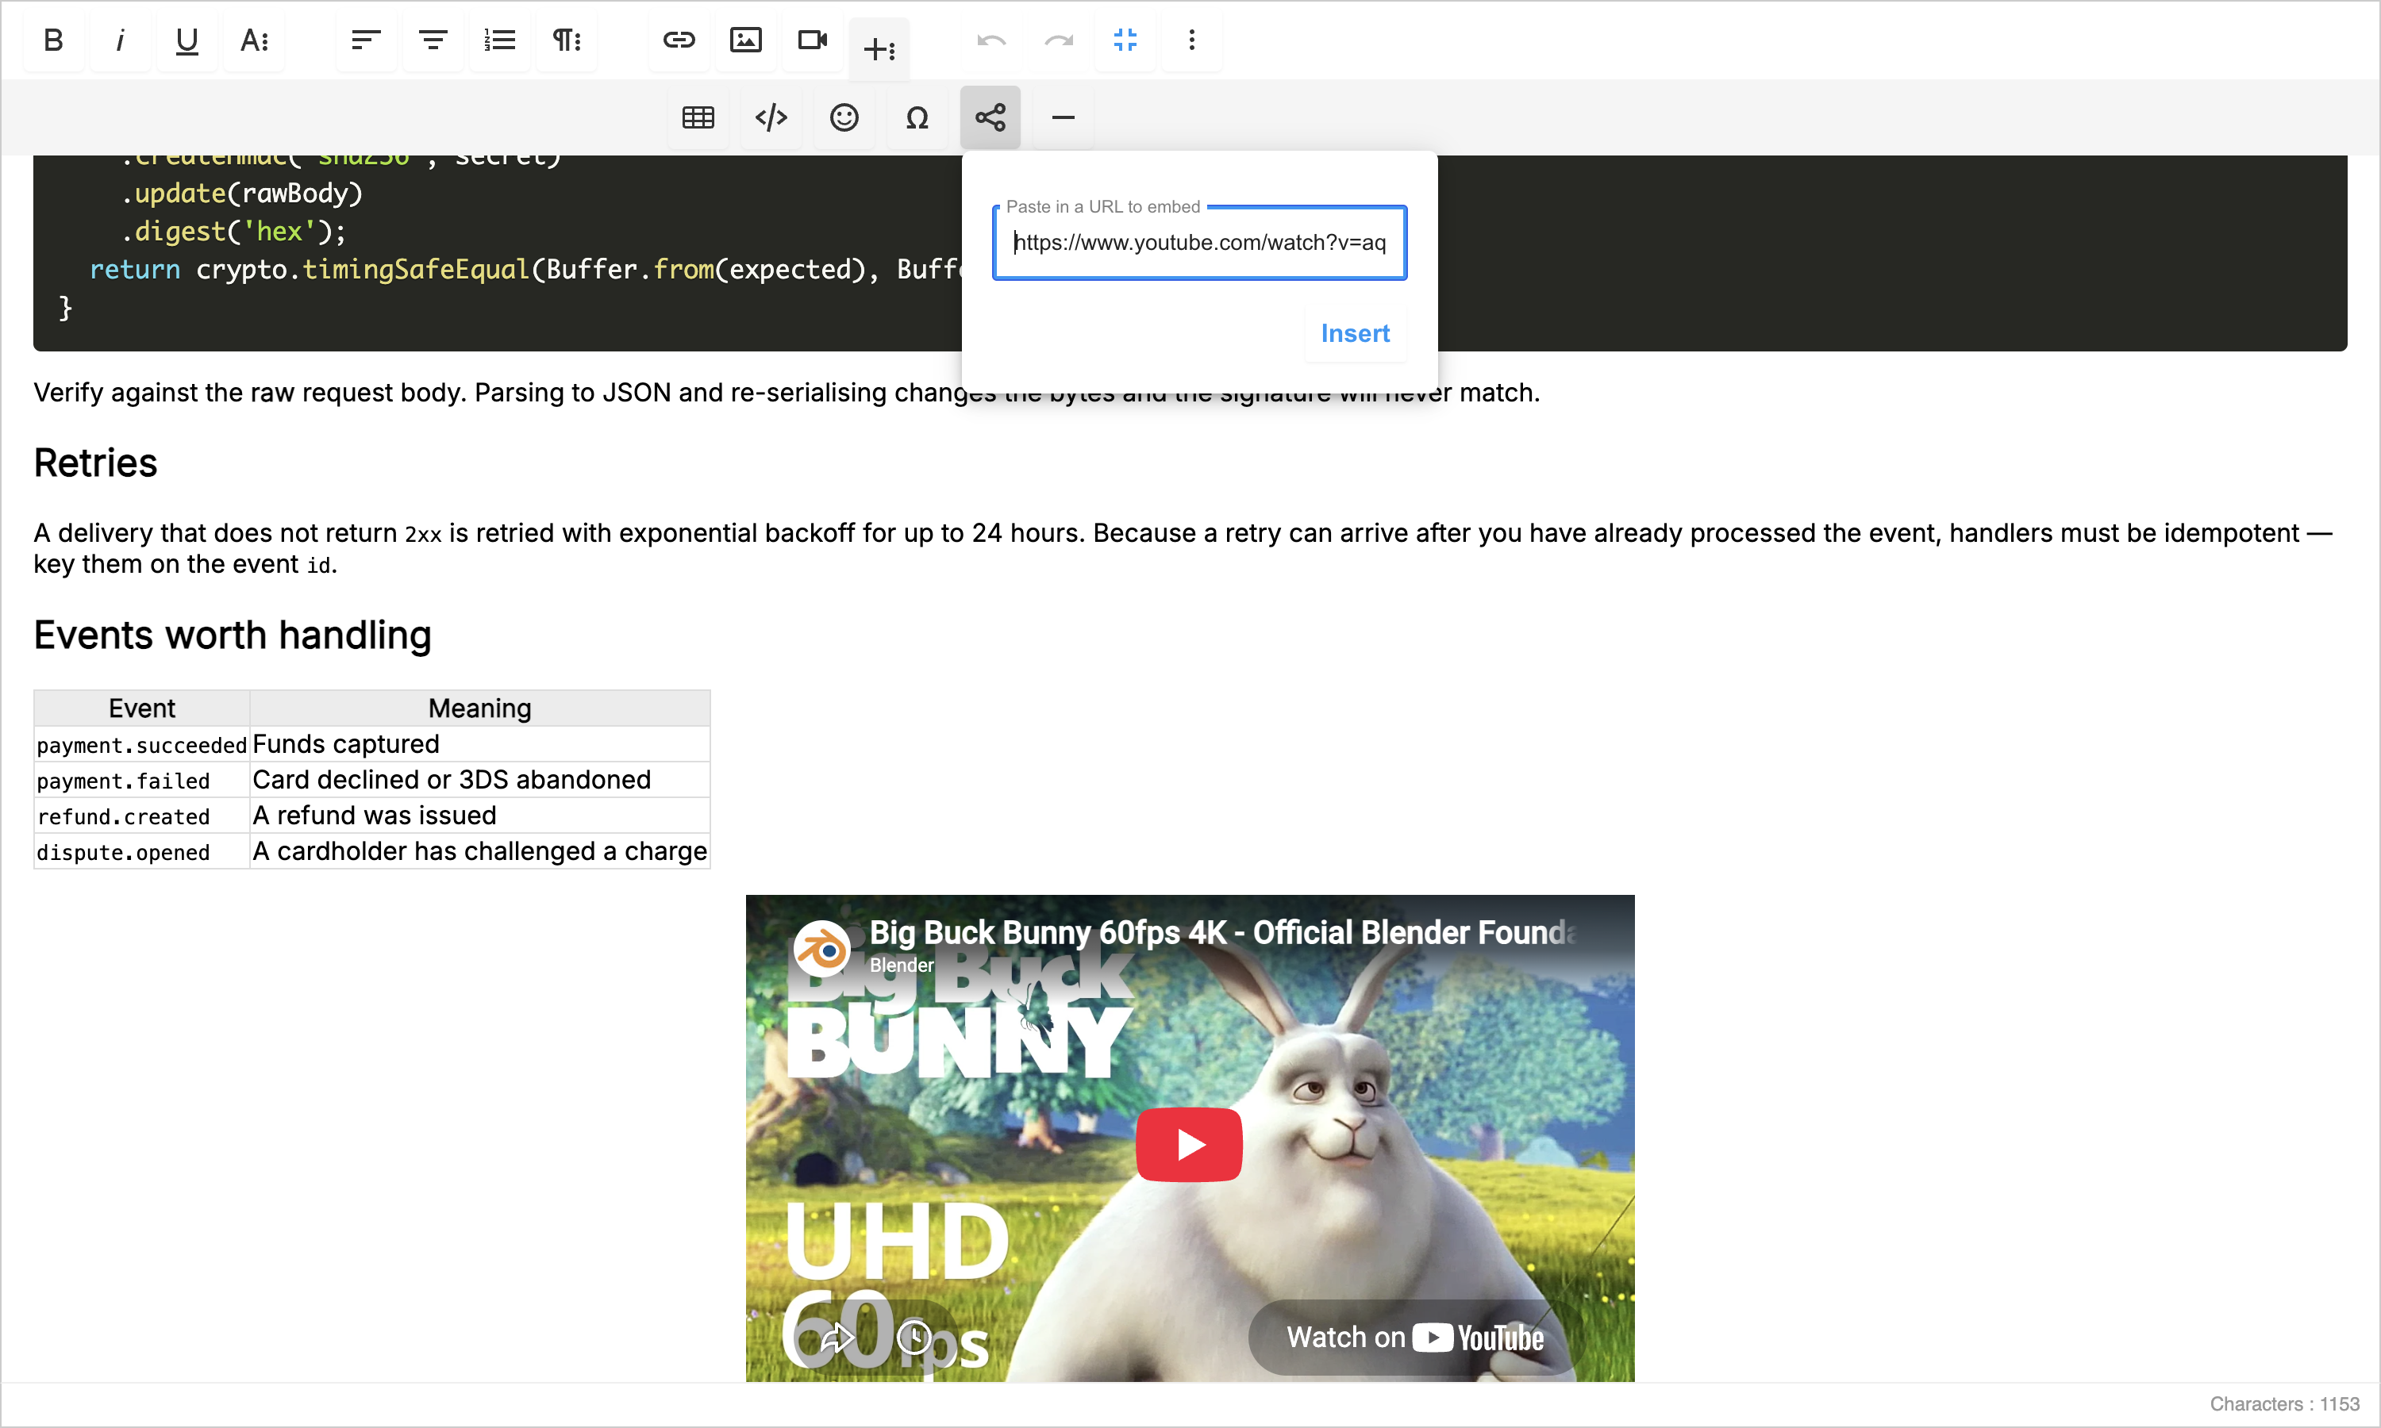
Task: Toggle bold formatting
Action: (x=54, y=40)
